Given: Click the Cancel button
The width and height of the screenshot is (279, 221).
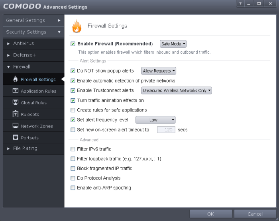Looking at the screenshot, I should pyautogui.click(x=255, y=214).
